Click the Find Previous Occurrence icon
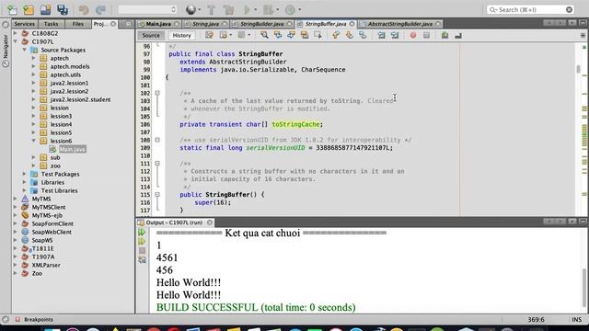The image size is (589, 331). (x=278, y=35)
